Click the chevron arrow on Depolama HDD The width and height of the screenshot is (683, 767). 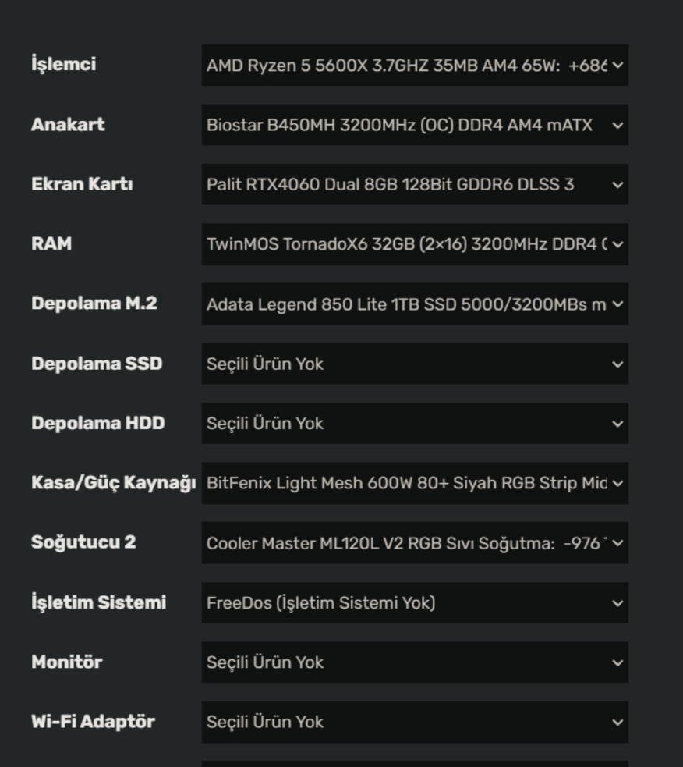(618, 424)
